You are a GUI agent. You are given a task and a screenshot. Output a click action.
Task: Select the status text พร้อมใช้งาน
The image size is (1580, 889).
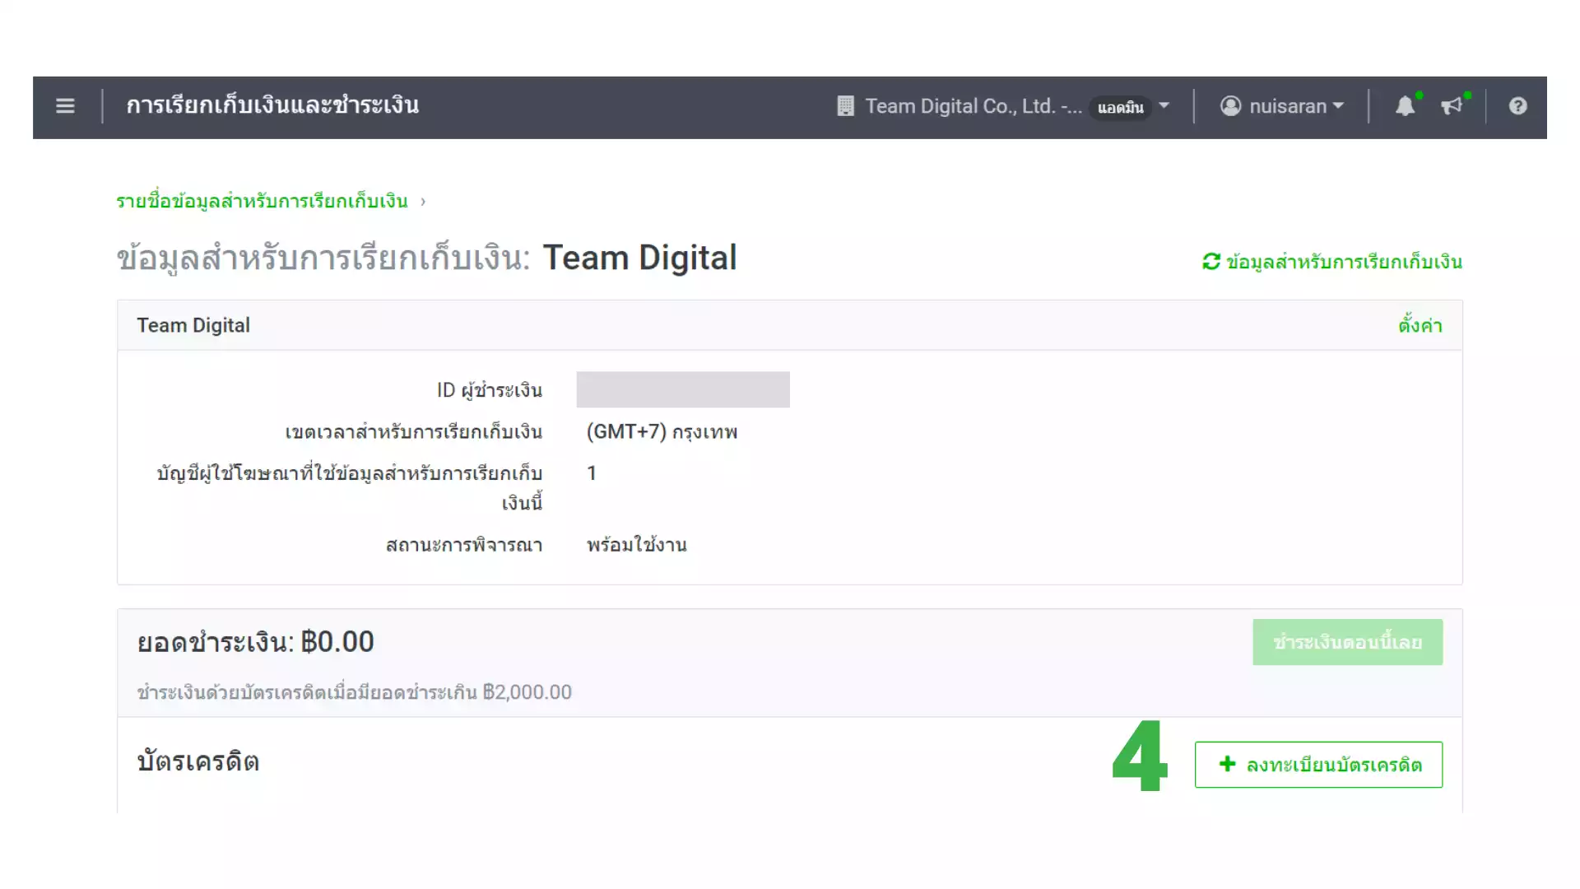pos(636,545)
